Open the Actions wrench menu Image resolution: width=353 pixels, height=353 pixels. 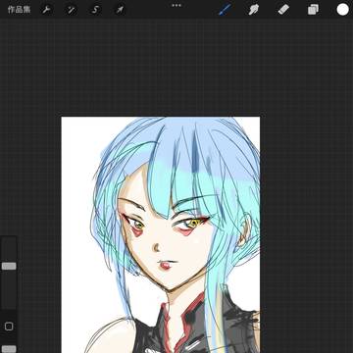click(46, 10)
